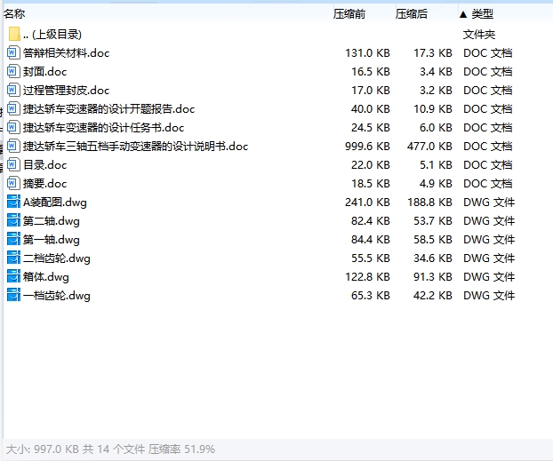Select file 二档齿轮.dwg
553x461 pixels.
pos(276,258)
